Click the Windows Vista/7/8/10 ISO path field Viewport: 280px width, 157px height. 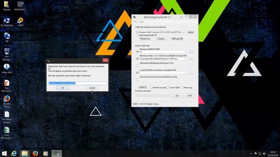coord(162,58)
